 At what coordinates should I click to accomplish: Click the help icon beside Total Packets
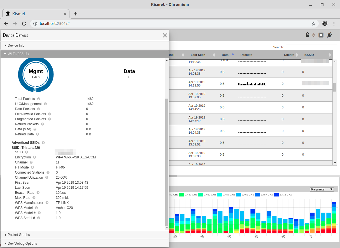(x=39, y=99)
